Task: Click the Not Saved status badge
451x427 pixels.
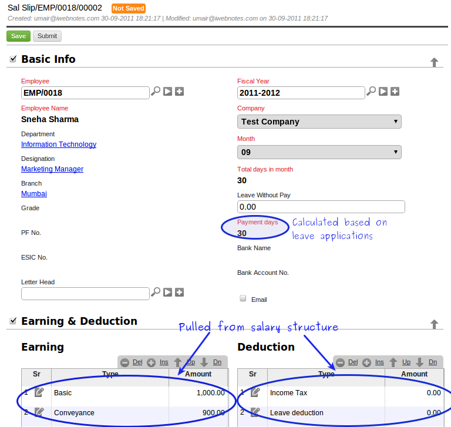Action: pyautogui.click(x=129, y=8)
